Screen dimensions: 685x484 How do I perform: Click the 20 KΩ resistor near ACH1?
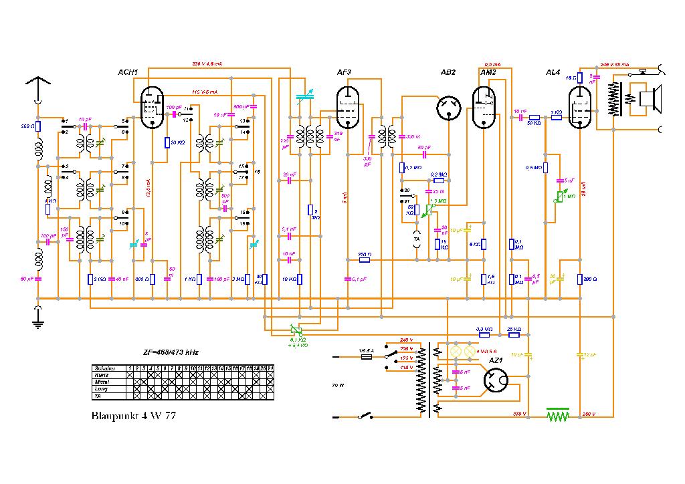[x=167, y=142]
